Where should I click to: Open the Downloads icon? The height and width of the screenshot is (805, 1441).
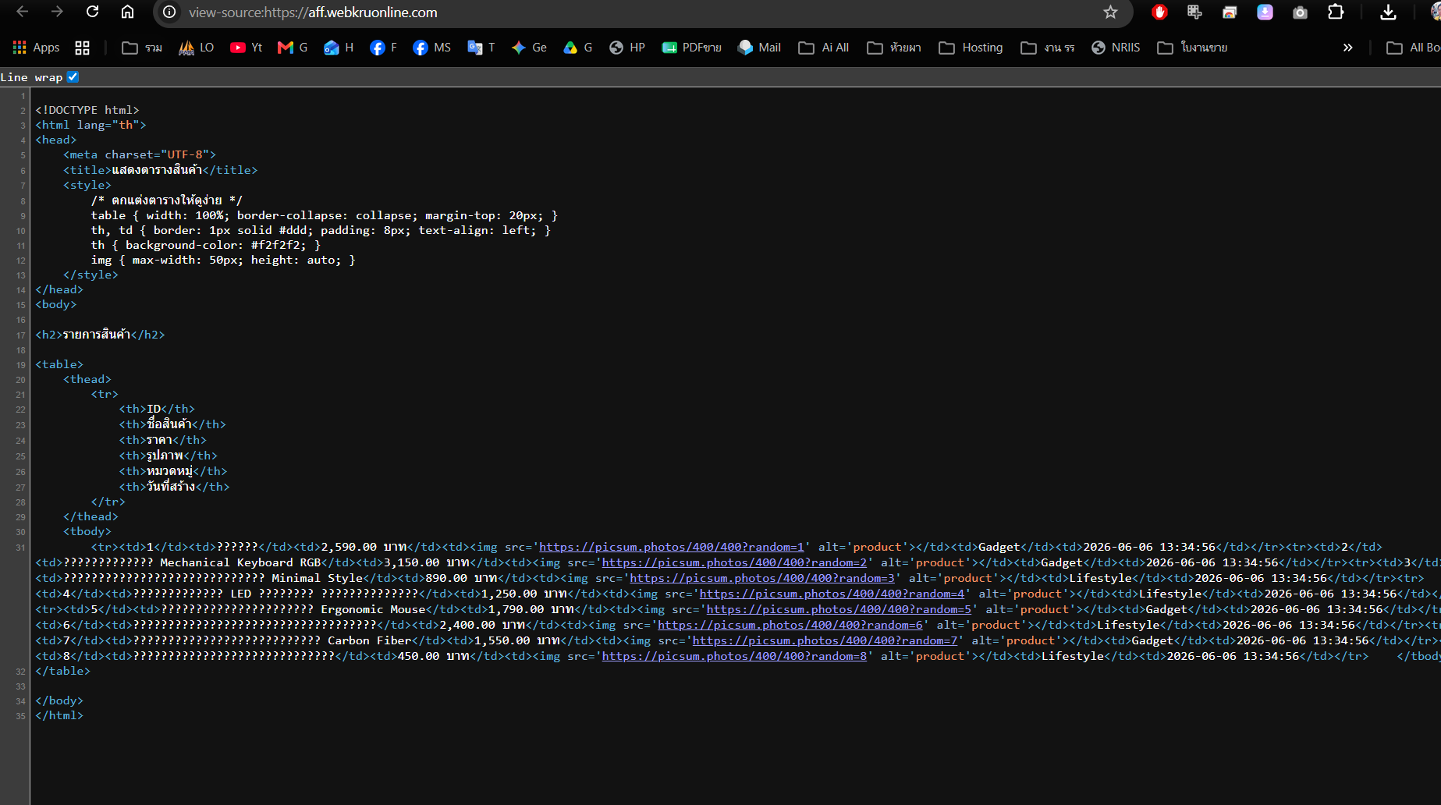(x=1388, y=12)
